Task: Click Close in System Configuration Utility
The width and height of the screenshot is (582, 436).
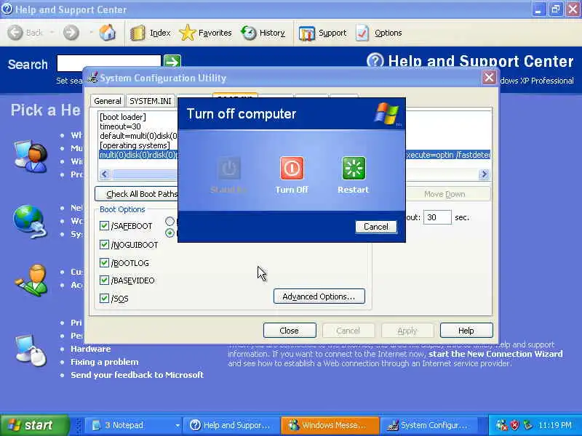Action: click(x=290, y=331)
